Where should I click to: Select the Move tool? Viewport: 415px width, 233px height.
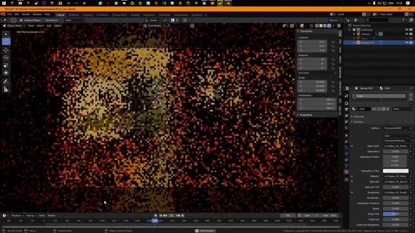tap(6, 50)
